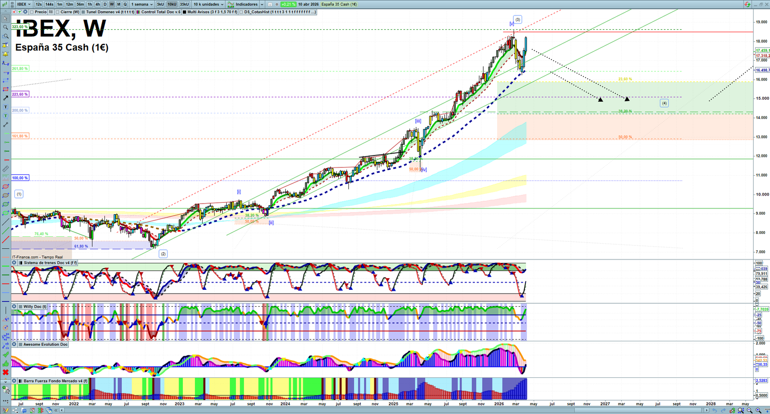Screen dimensions: 770x414
Task: Switch to the 4h timeframe
Action: (98, 4)
